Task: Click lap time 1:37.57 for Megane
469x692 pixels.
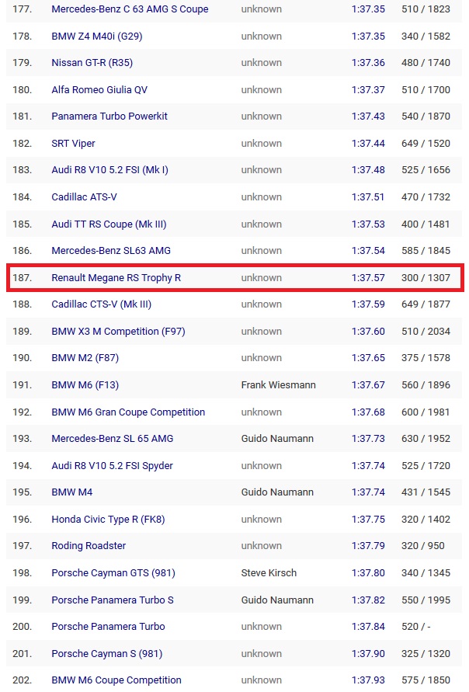Action: point(367,277)
